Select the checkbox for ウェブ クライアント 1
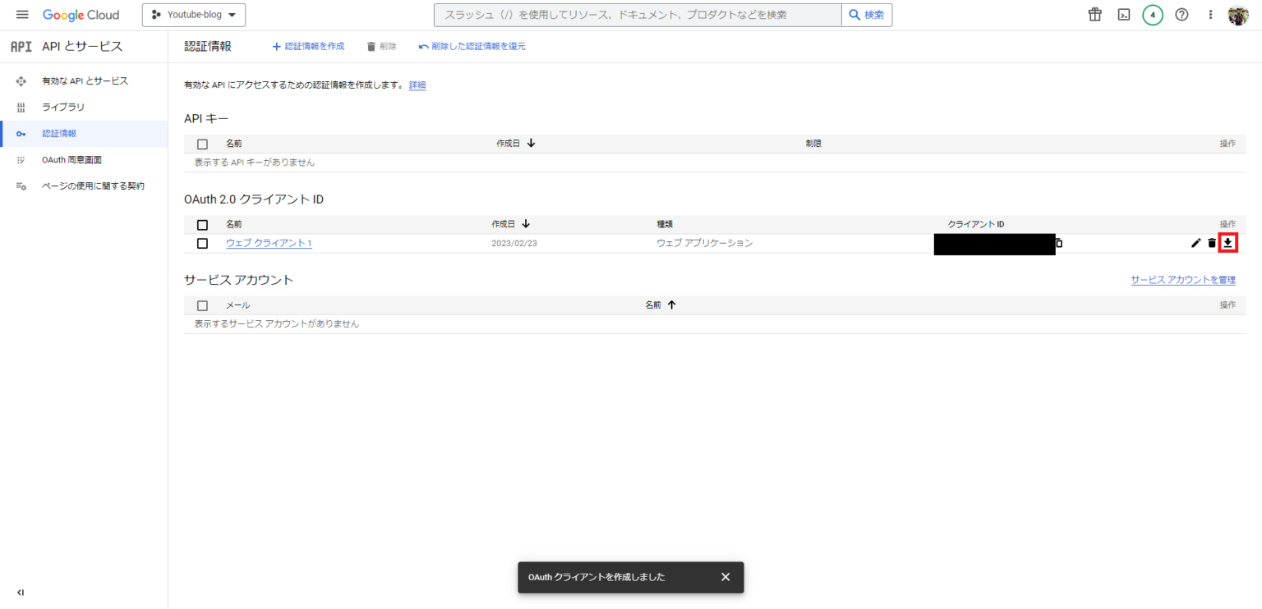Screen dimensions: 1262x609 pyautogui.click(x=201, y=242)
